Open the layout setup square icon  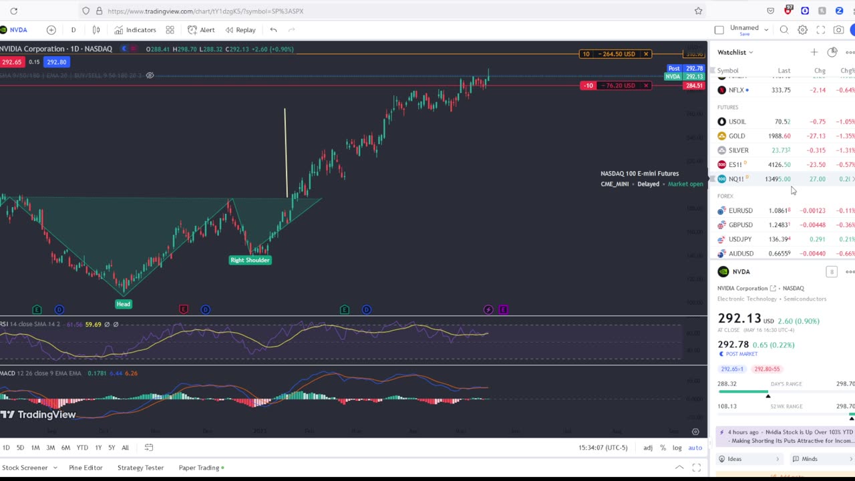click(719, 30)
